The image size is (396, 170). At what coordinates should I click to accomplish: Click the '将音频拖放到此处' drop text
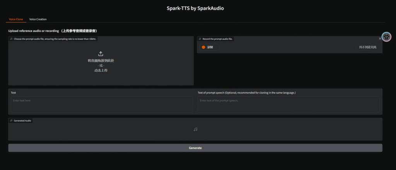coord(101,61)
